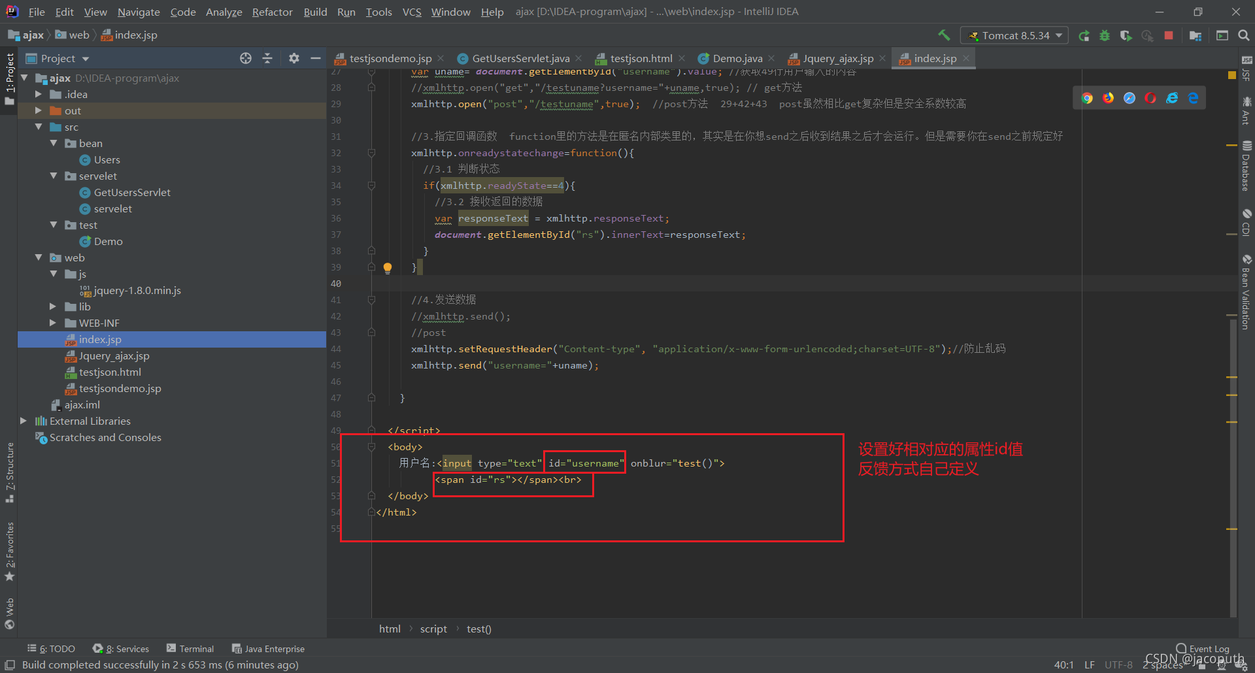The image size is (1255, 673).
Task: Open the Navigate menu
Action: pos(139,12)
